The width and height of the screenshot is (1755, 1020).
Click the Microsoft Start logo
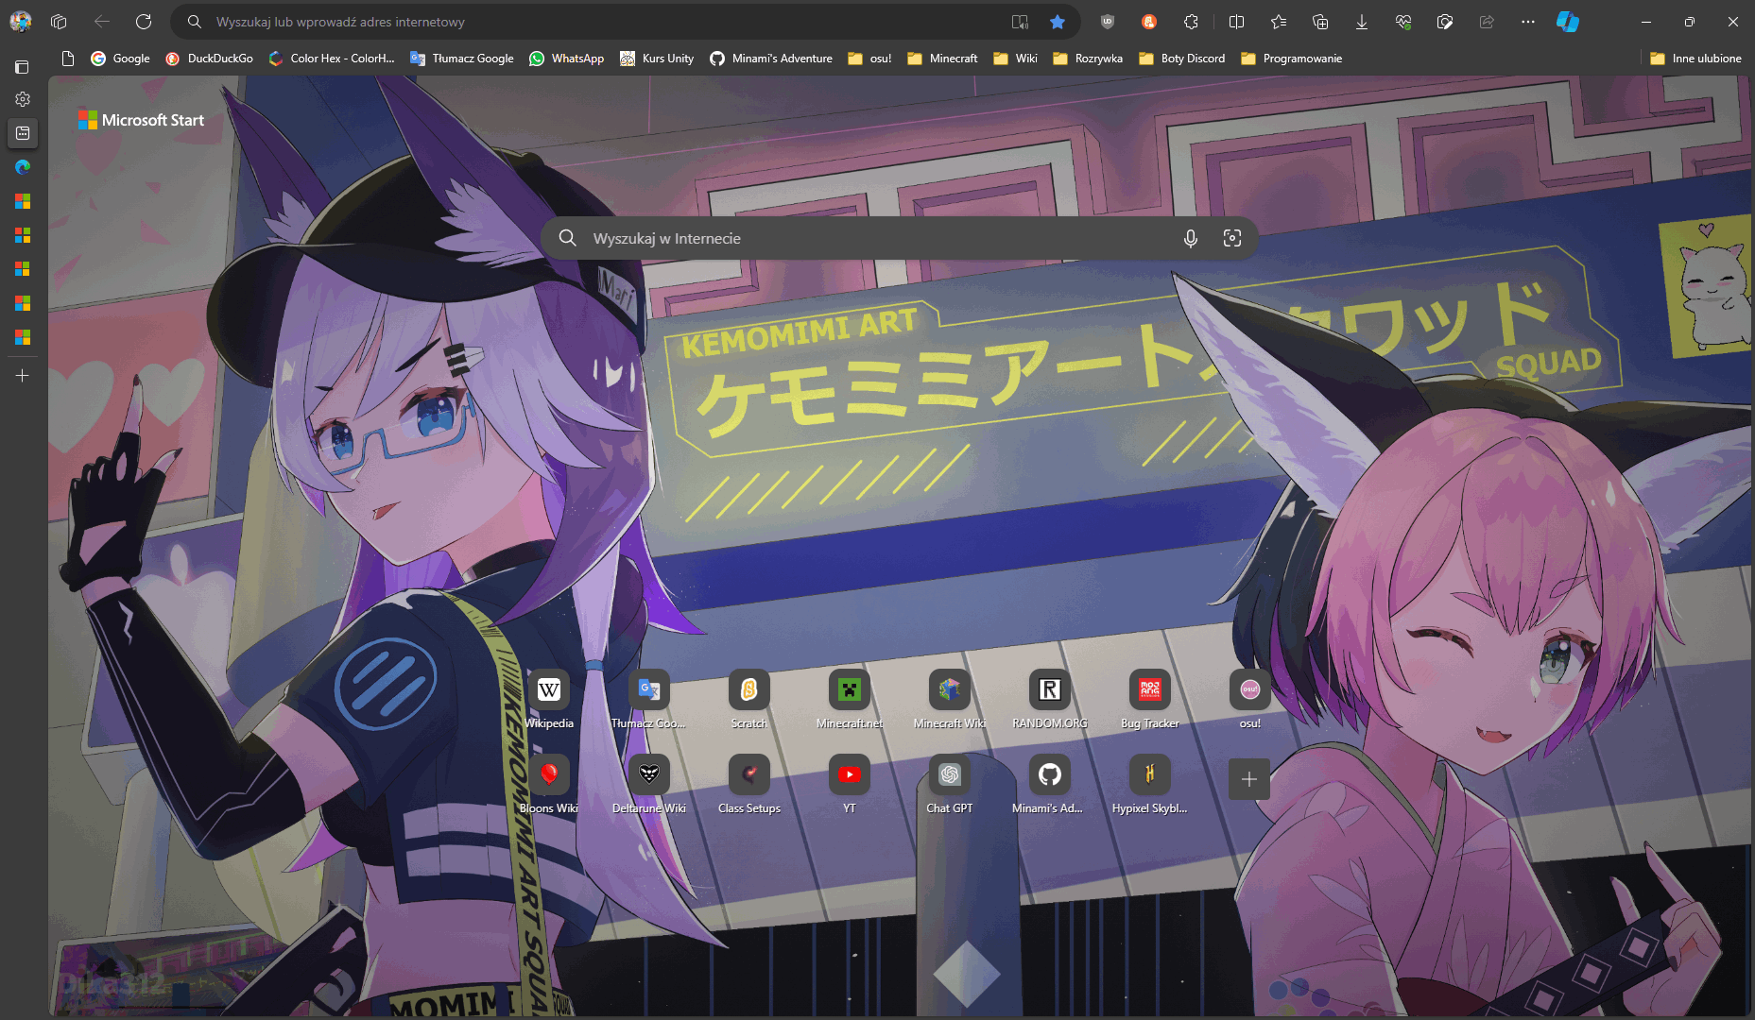pos(141,120)
